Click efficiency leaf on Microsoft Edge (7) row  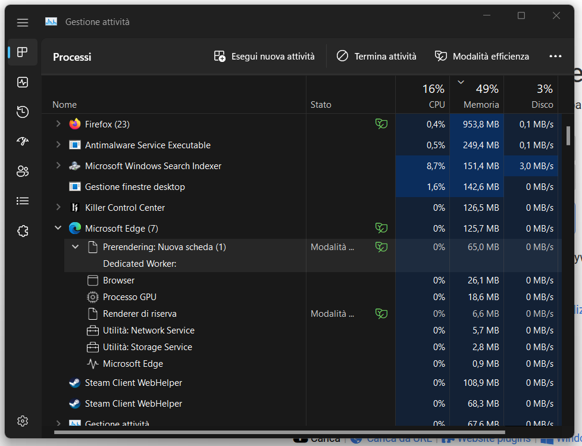(x=381, y=227)
